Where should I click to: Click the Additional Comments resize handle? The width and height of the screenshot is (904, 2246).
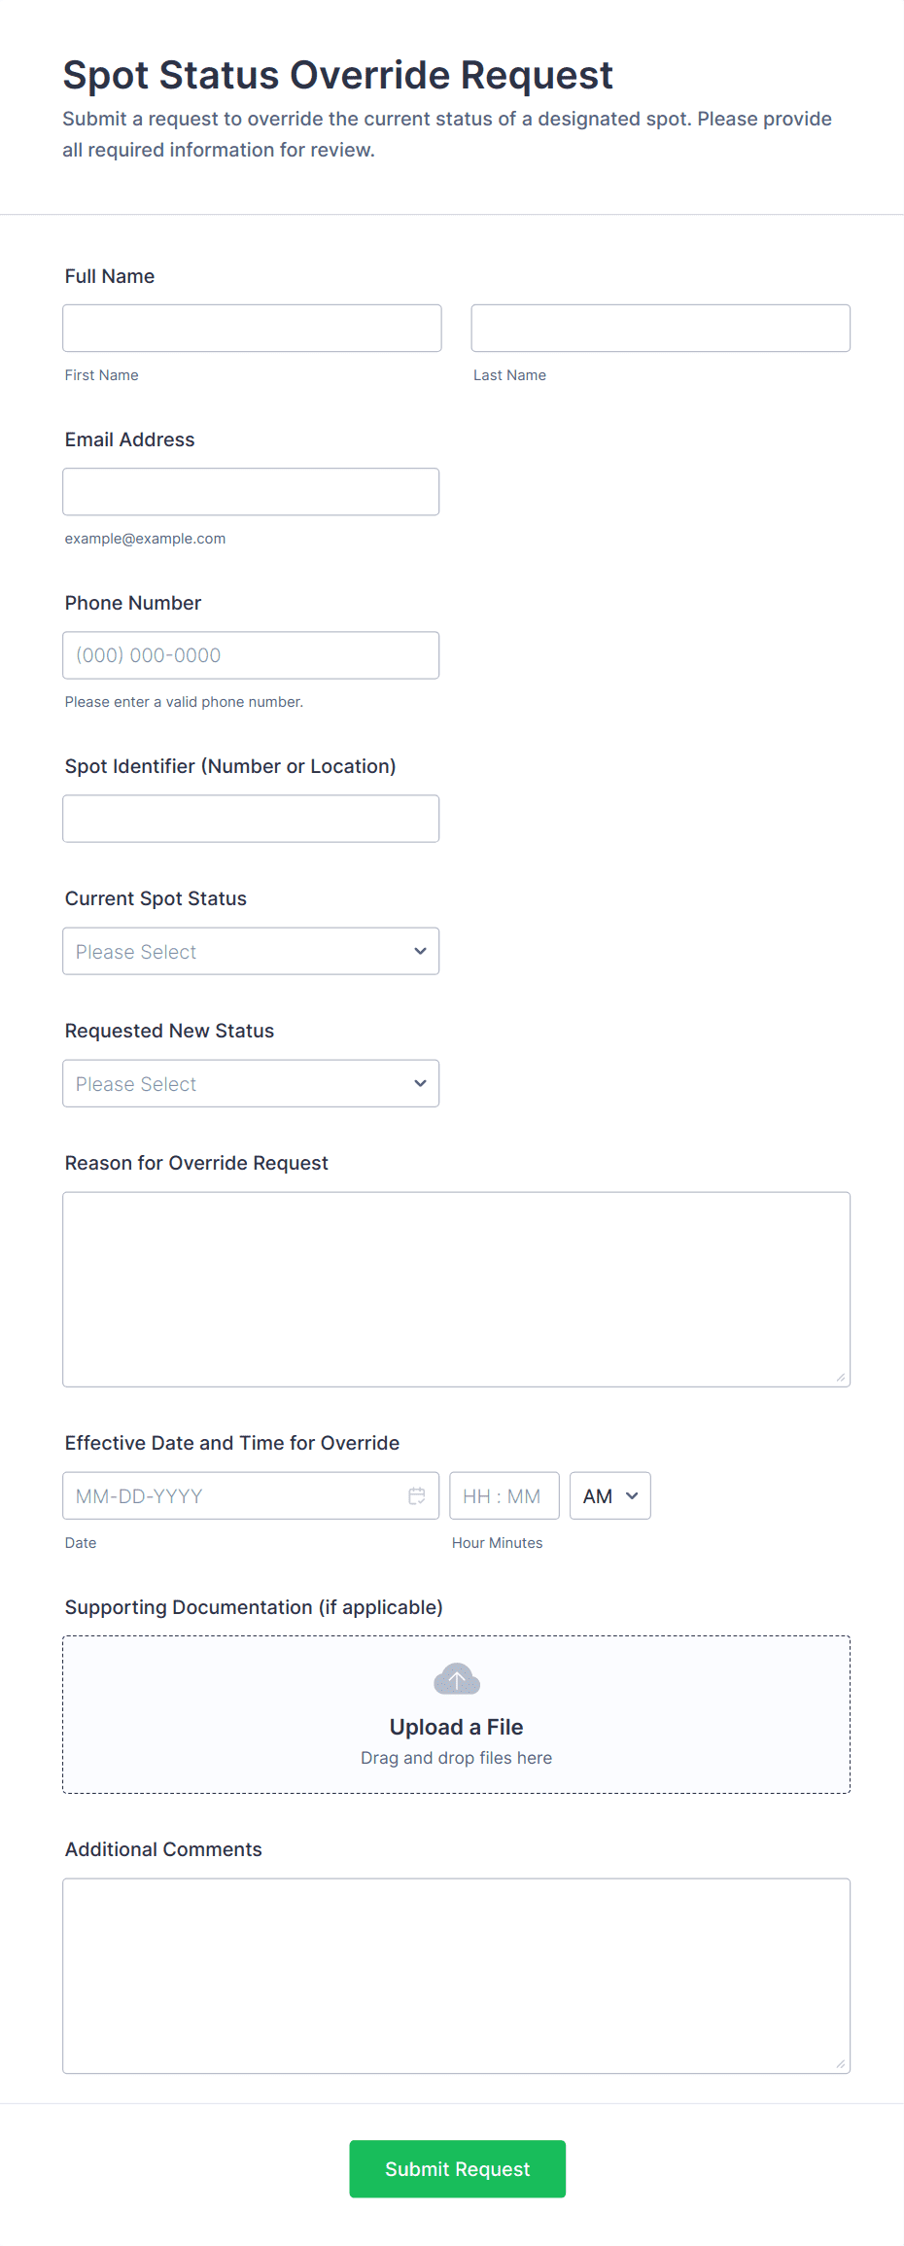coord(841,2064)
